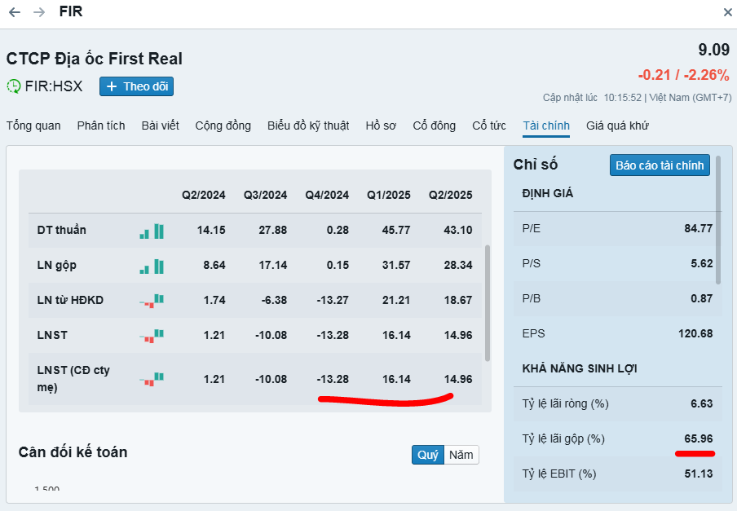Select the Tài chính tab
The height and width of the screenshot is (511, 737).
coord(546,126)
